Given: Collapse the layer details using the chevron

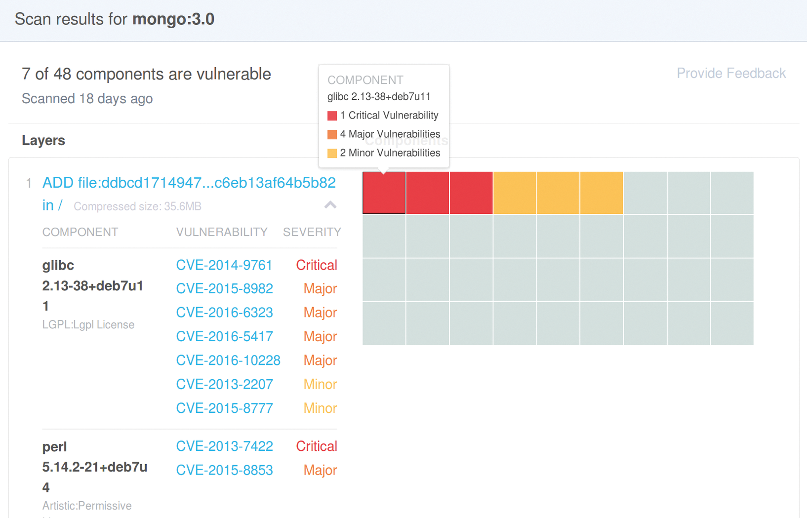Looking at the screenshot, I should (330, 205).
